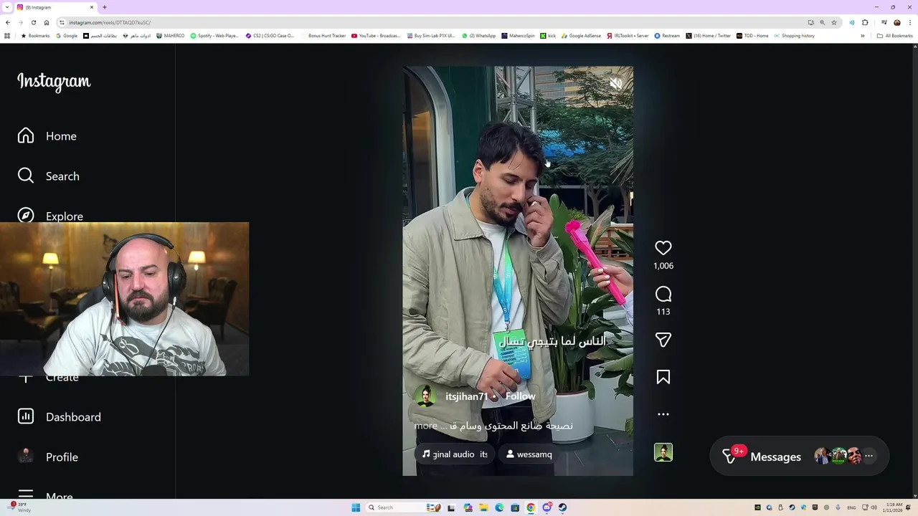Viewport: 918px width, 516px height.
Task: Open Profile in Instagram sidebar
Action: pyautogui.click(x=48, y=457)
